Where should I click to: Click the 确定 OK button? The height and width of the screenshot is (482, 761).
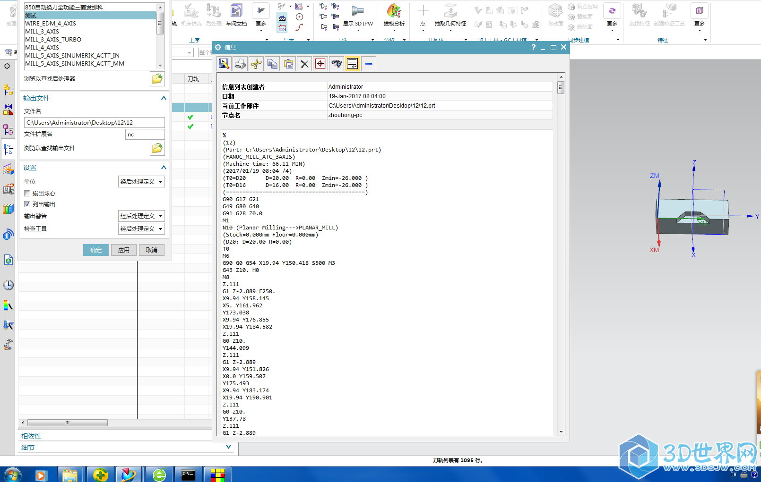pos(96,250)
